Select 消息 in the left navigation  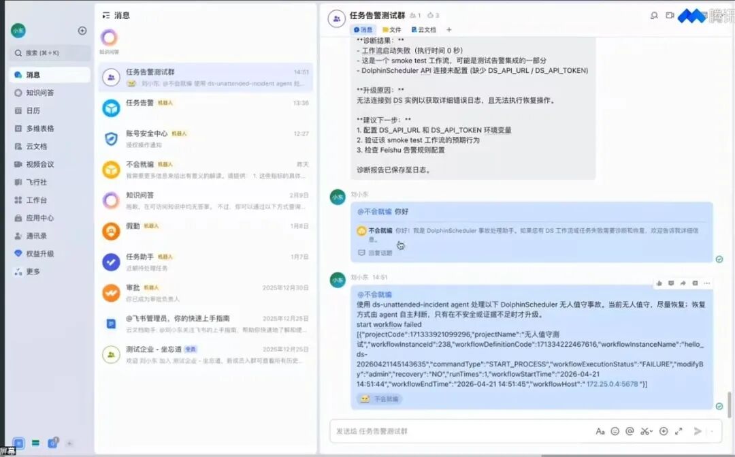coord(50,75)
